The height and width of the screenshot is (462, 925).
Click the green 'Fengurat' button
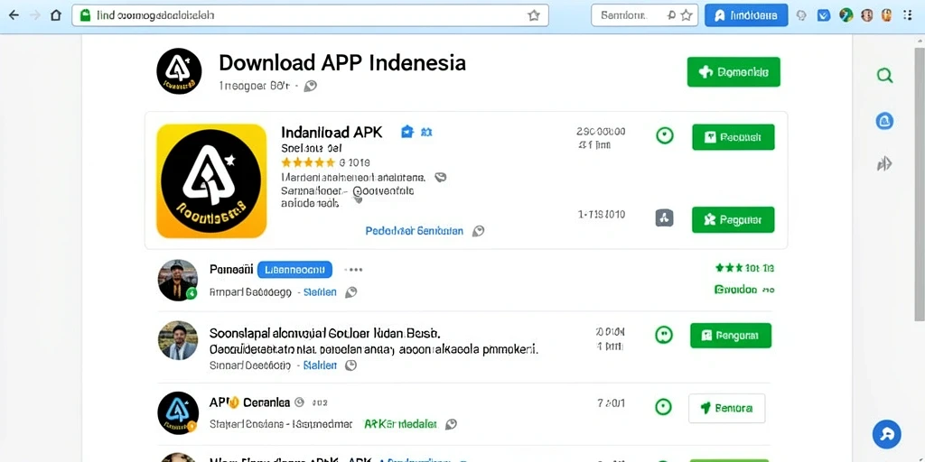[731, 336]
